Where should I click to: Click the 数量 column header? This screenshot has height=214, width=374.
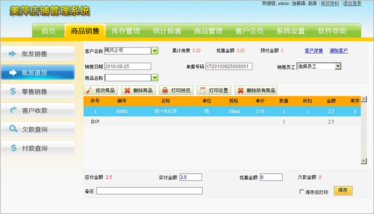coord(284,101)
